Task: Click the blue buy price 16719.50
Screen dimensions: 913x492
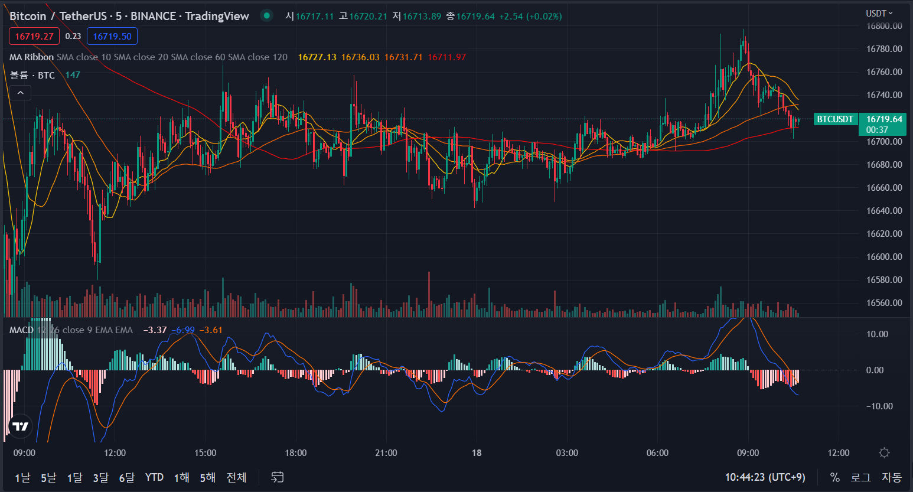Action: [112, 36]
